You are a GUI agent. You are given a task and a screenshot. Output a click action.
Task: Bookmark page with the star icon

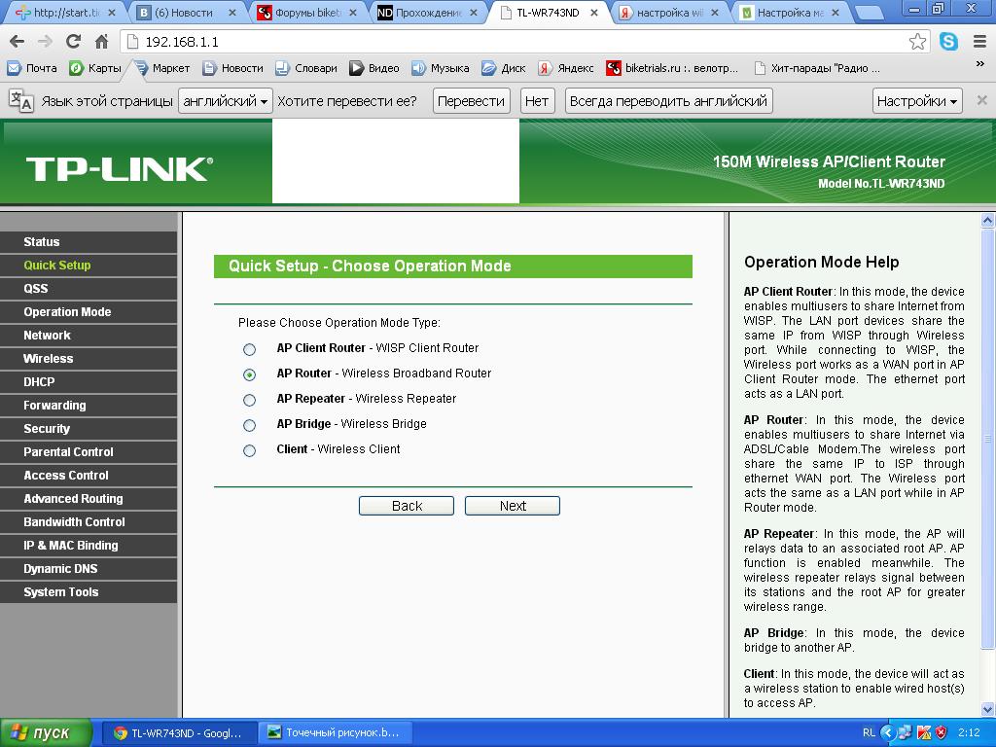click(917, 42)
